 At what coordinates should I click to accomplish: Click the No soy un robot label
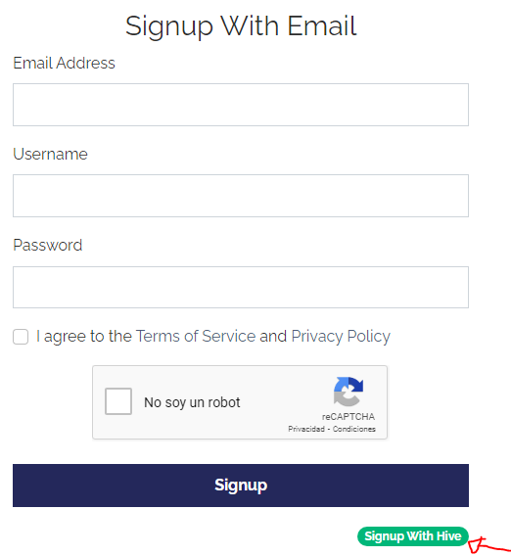pyautogui.click(x=192, y=402)
